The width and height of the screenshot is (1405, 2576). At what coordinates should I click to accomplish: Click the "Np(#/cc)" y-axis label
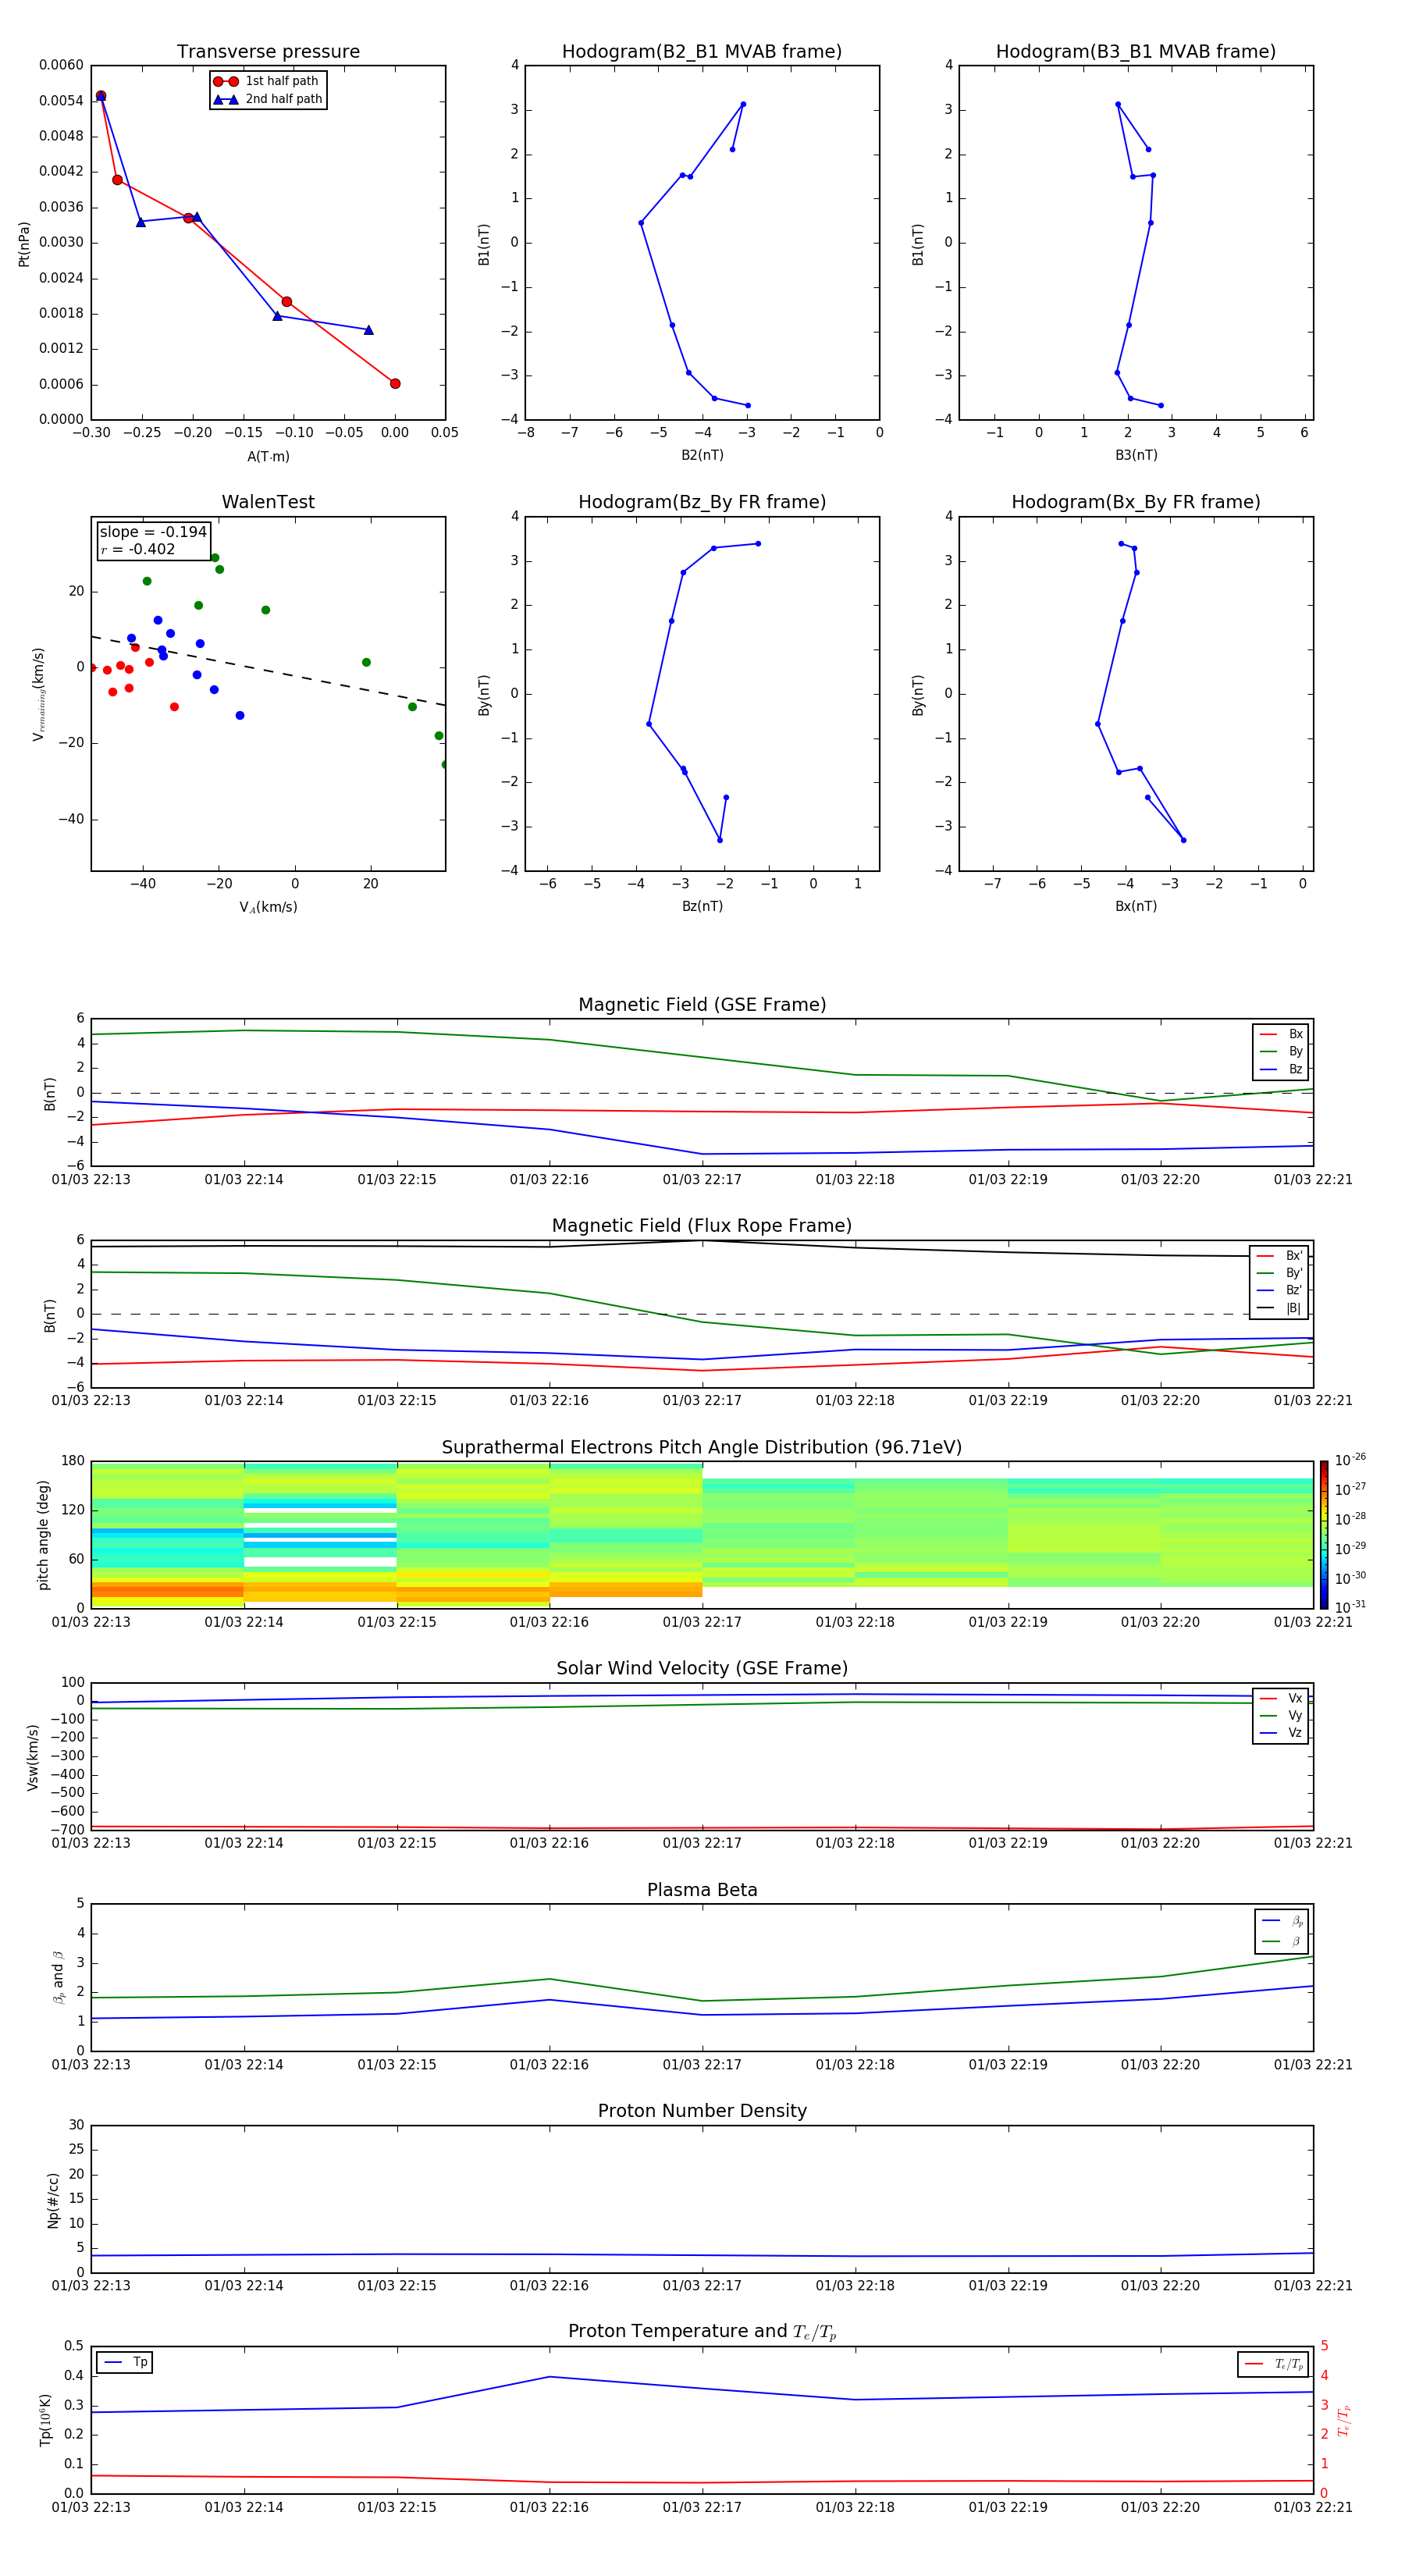[x=53, y=2200]
